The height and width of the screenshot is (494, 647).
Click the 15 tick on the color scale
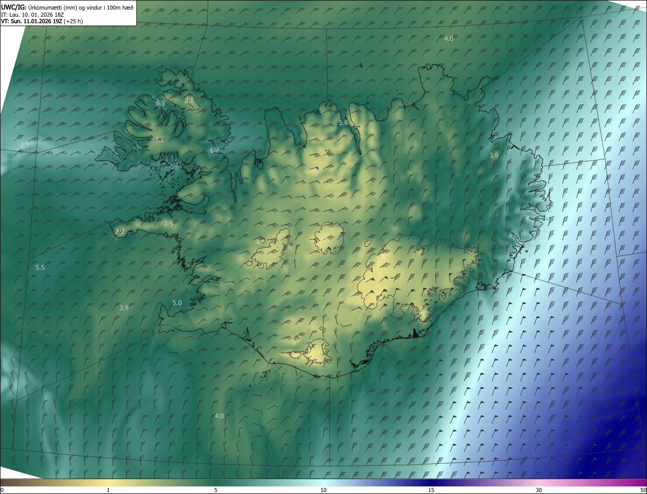point(431,490)
